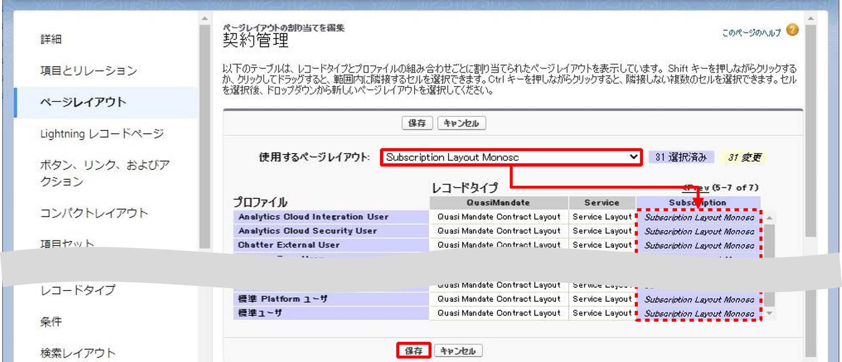Open 詳細 in sidebar
842x362 pixels.
click(x=51, y=39)
